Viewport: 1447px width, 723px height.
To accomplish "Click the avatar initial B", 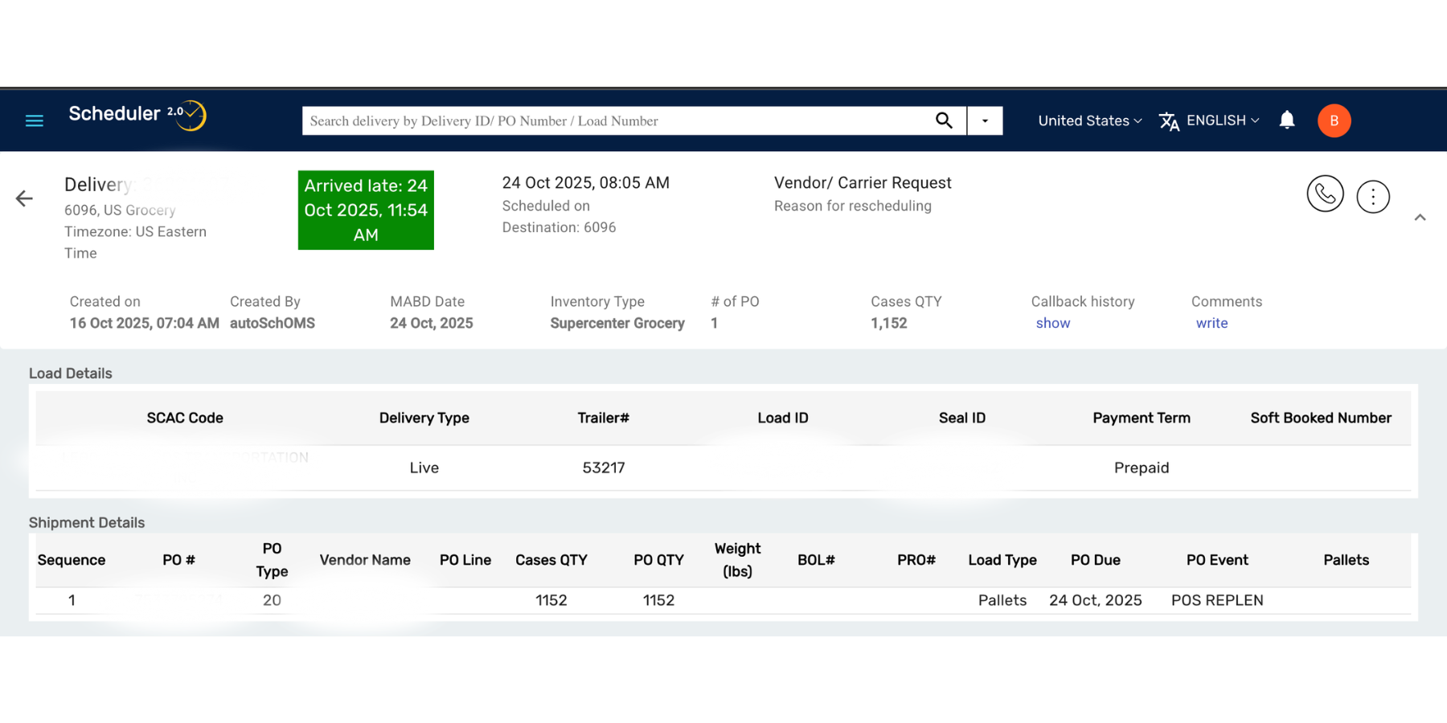I will 1334,120.
